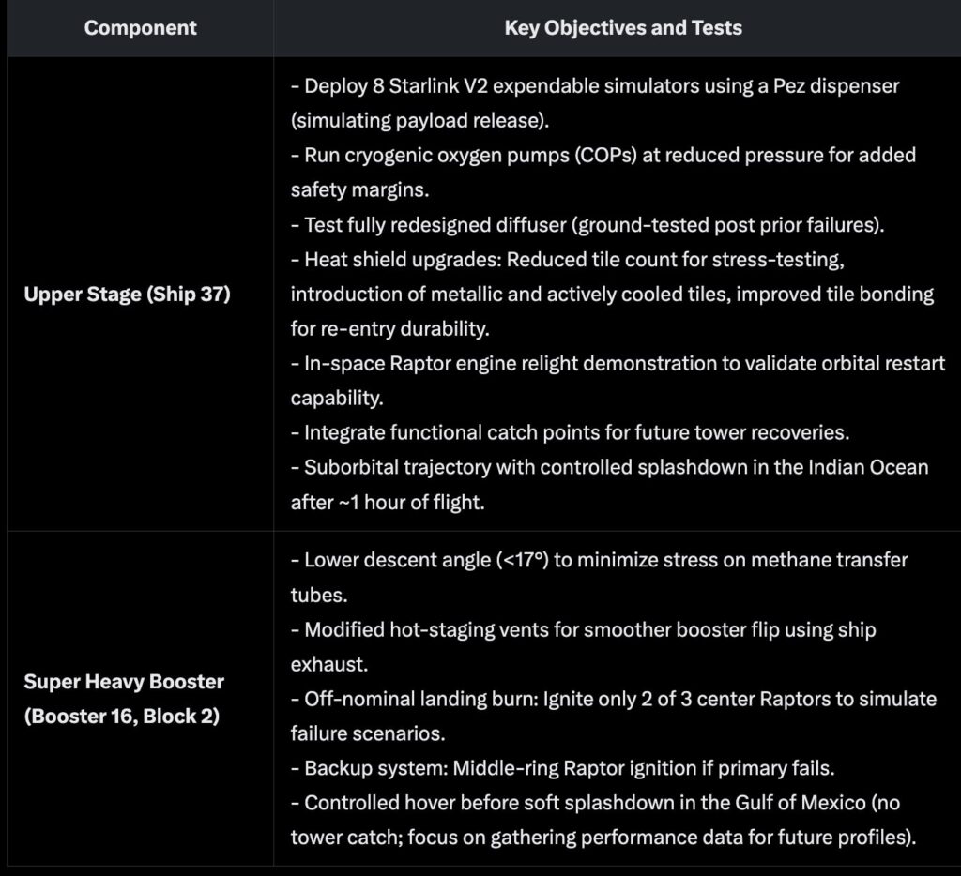Click the Suborbital trajectory bullet

[x=609, y=468]
